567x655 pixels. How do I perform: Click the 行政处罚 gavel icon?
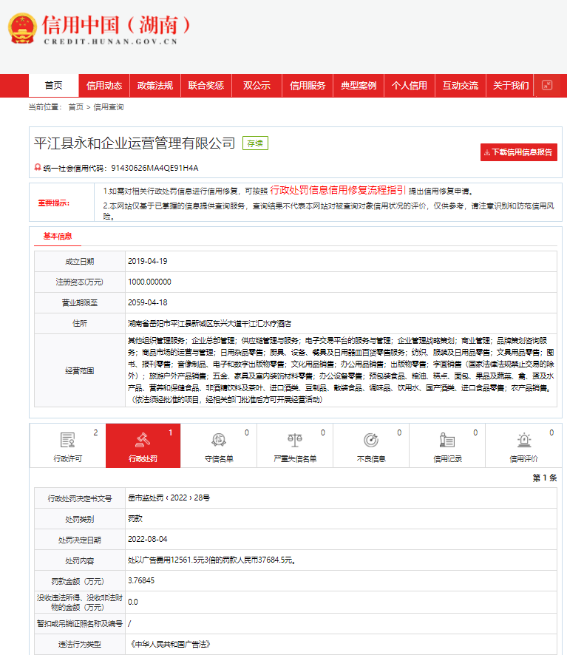143,441
